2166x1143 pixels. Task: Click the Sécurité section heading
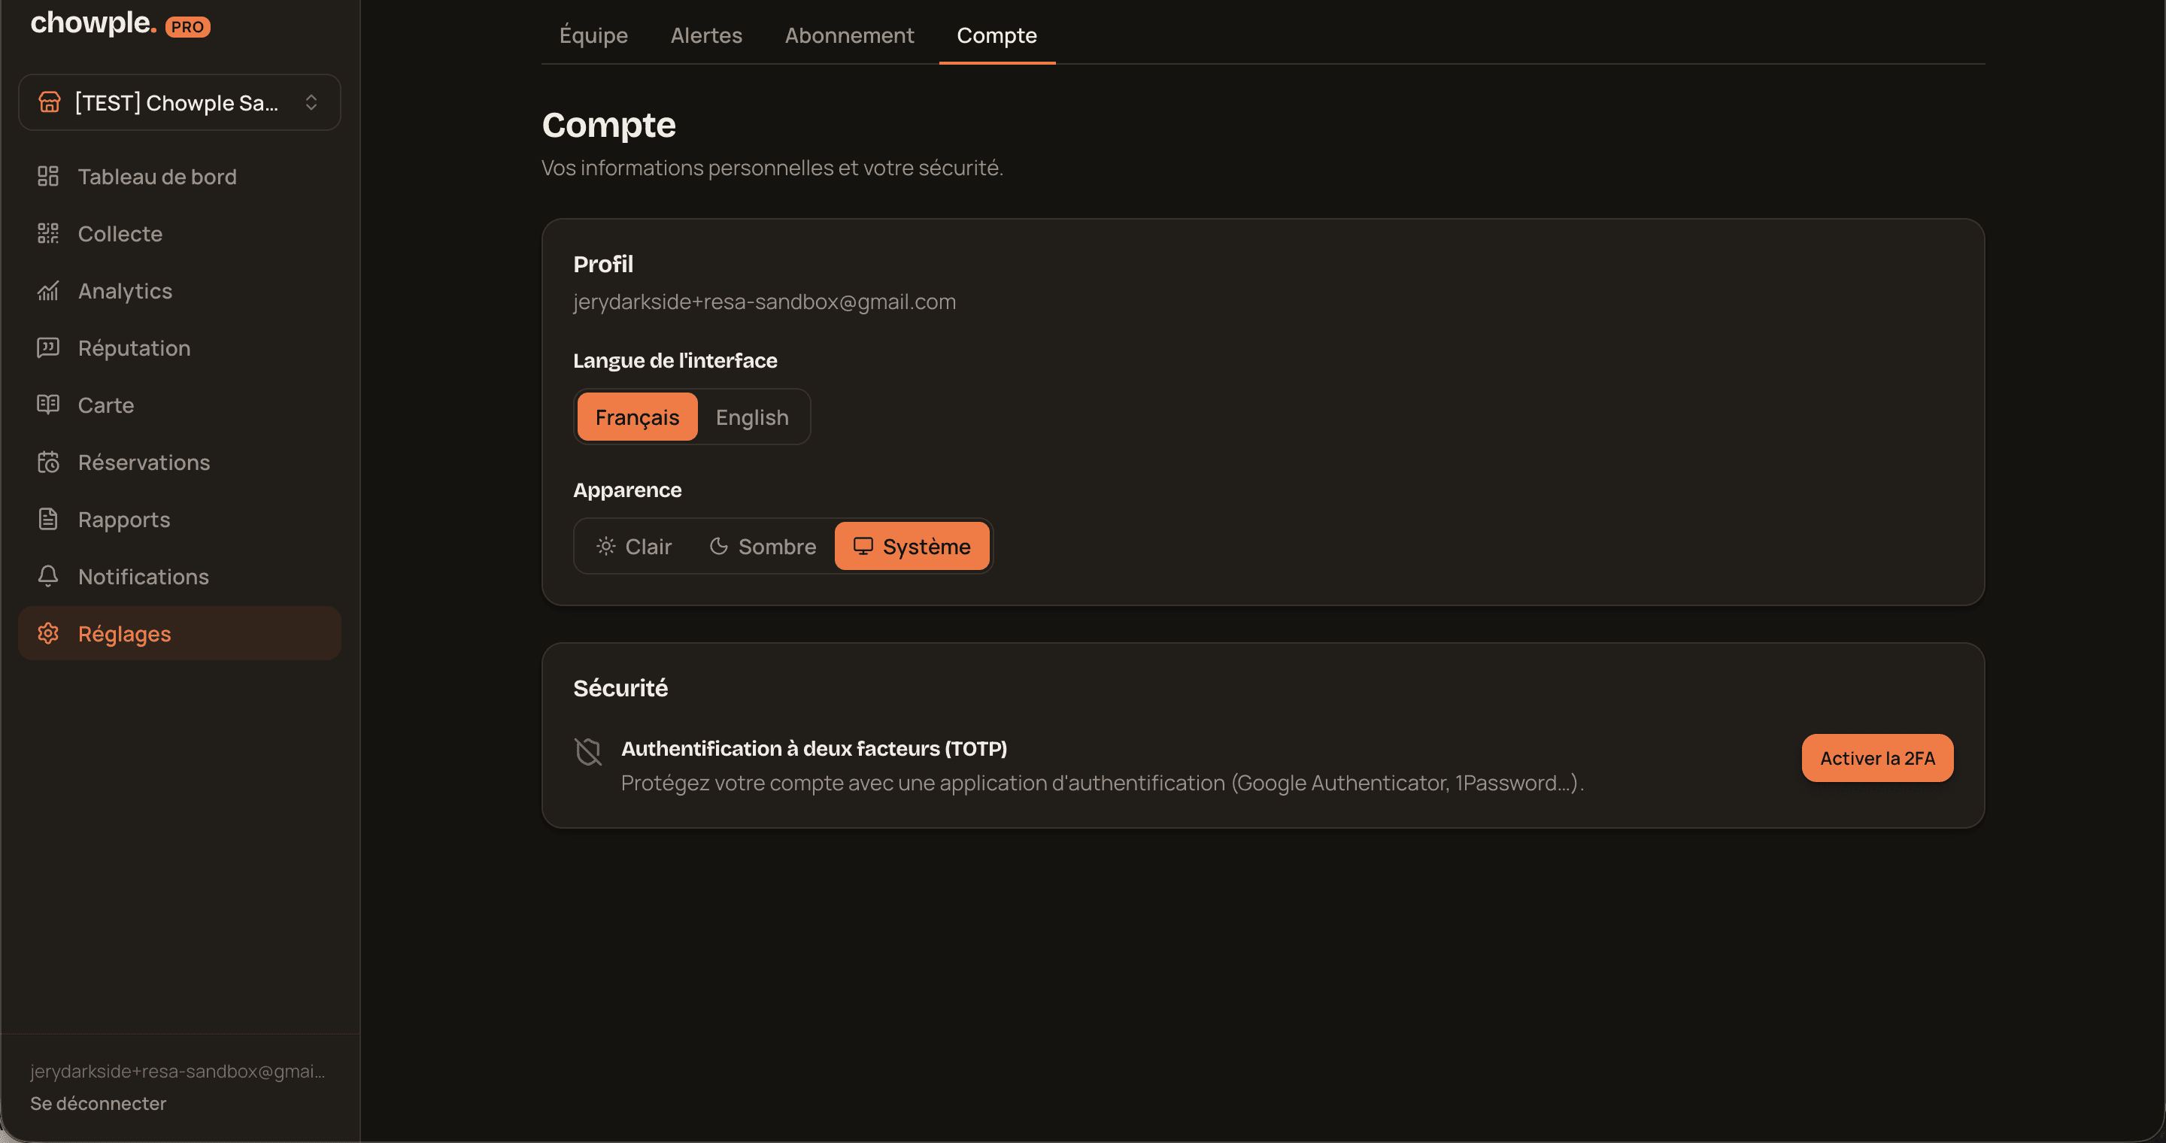click(620, 688)
